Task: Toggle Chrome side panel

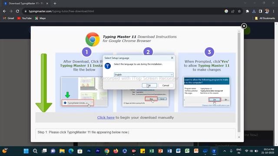Action: click(x=260, y=11)
